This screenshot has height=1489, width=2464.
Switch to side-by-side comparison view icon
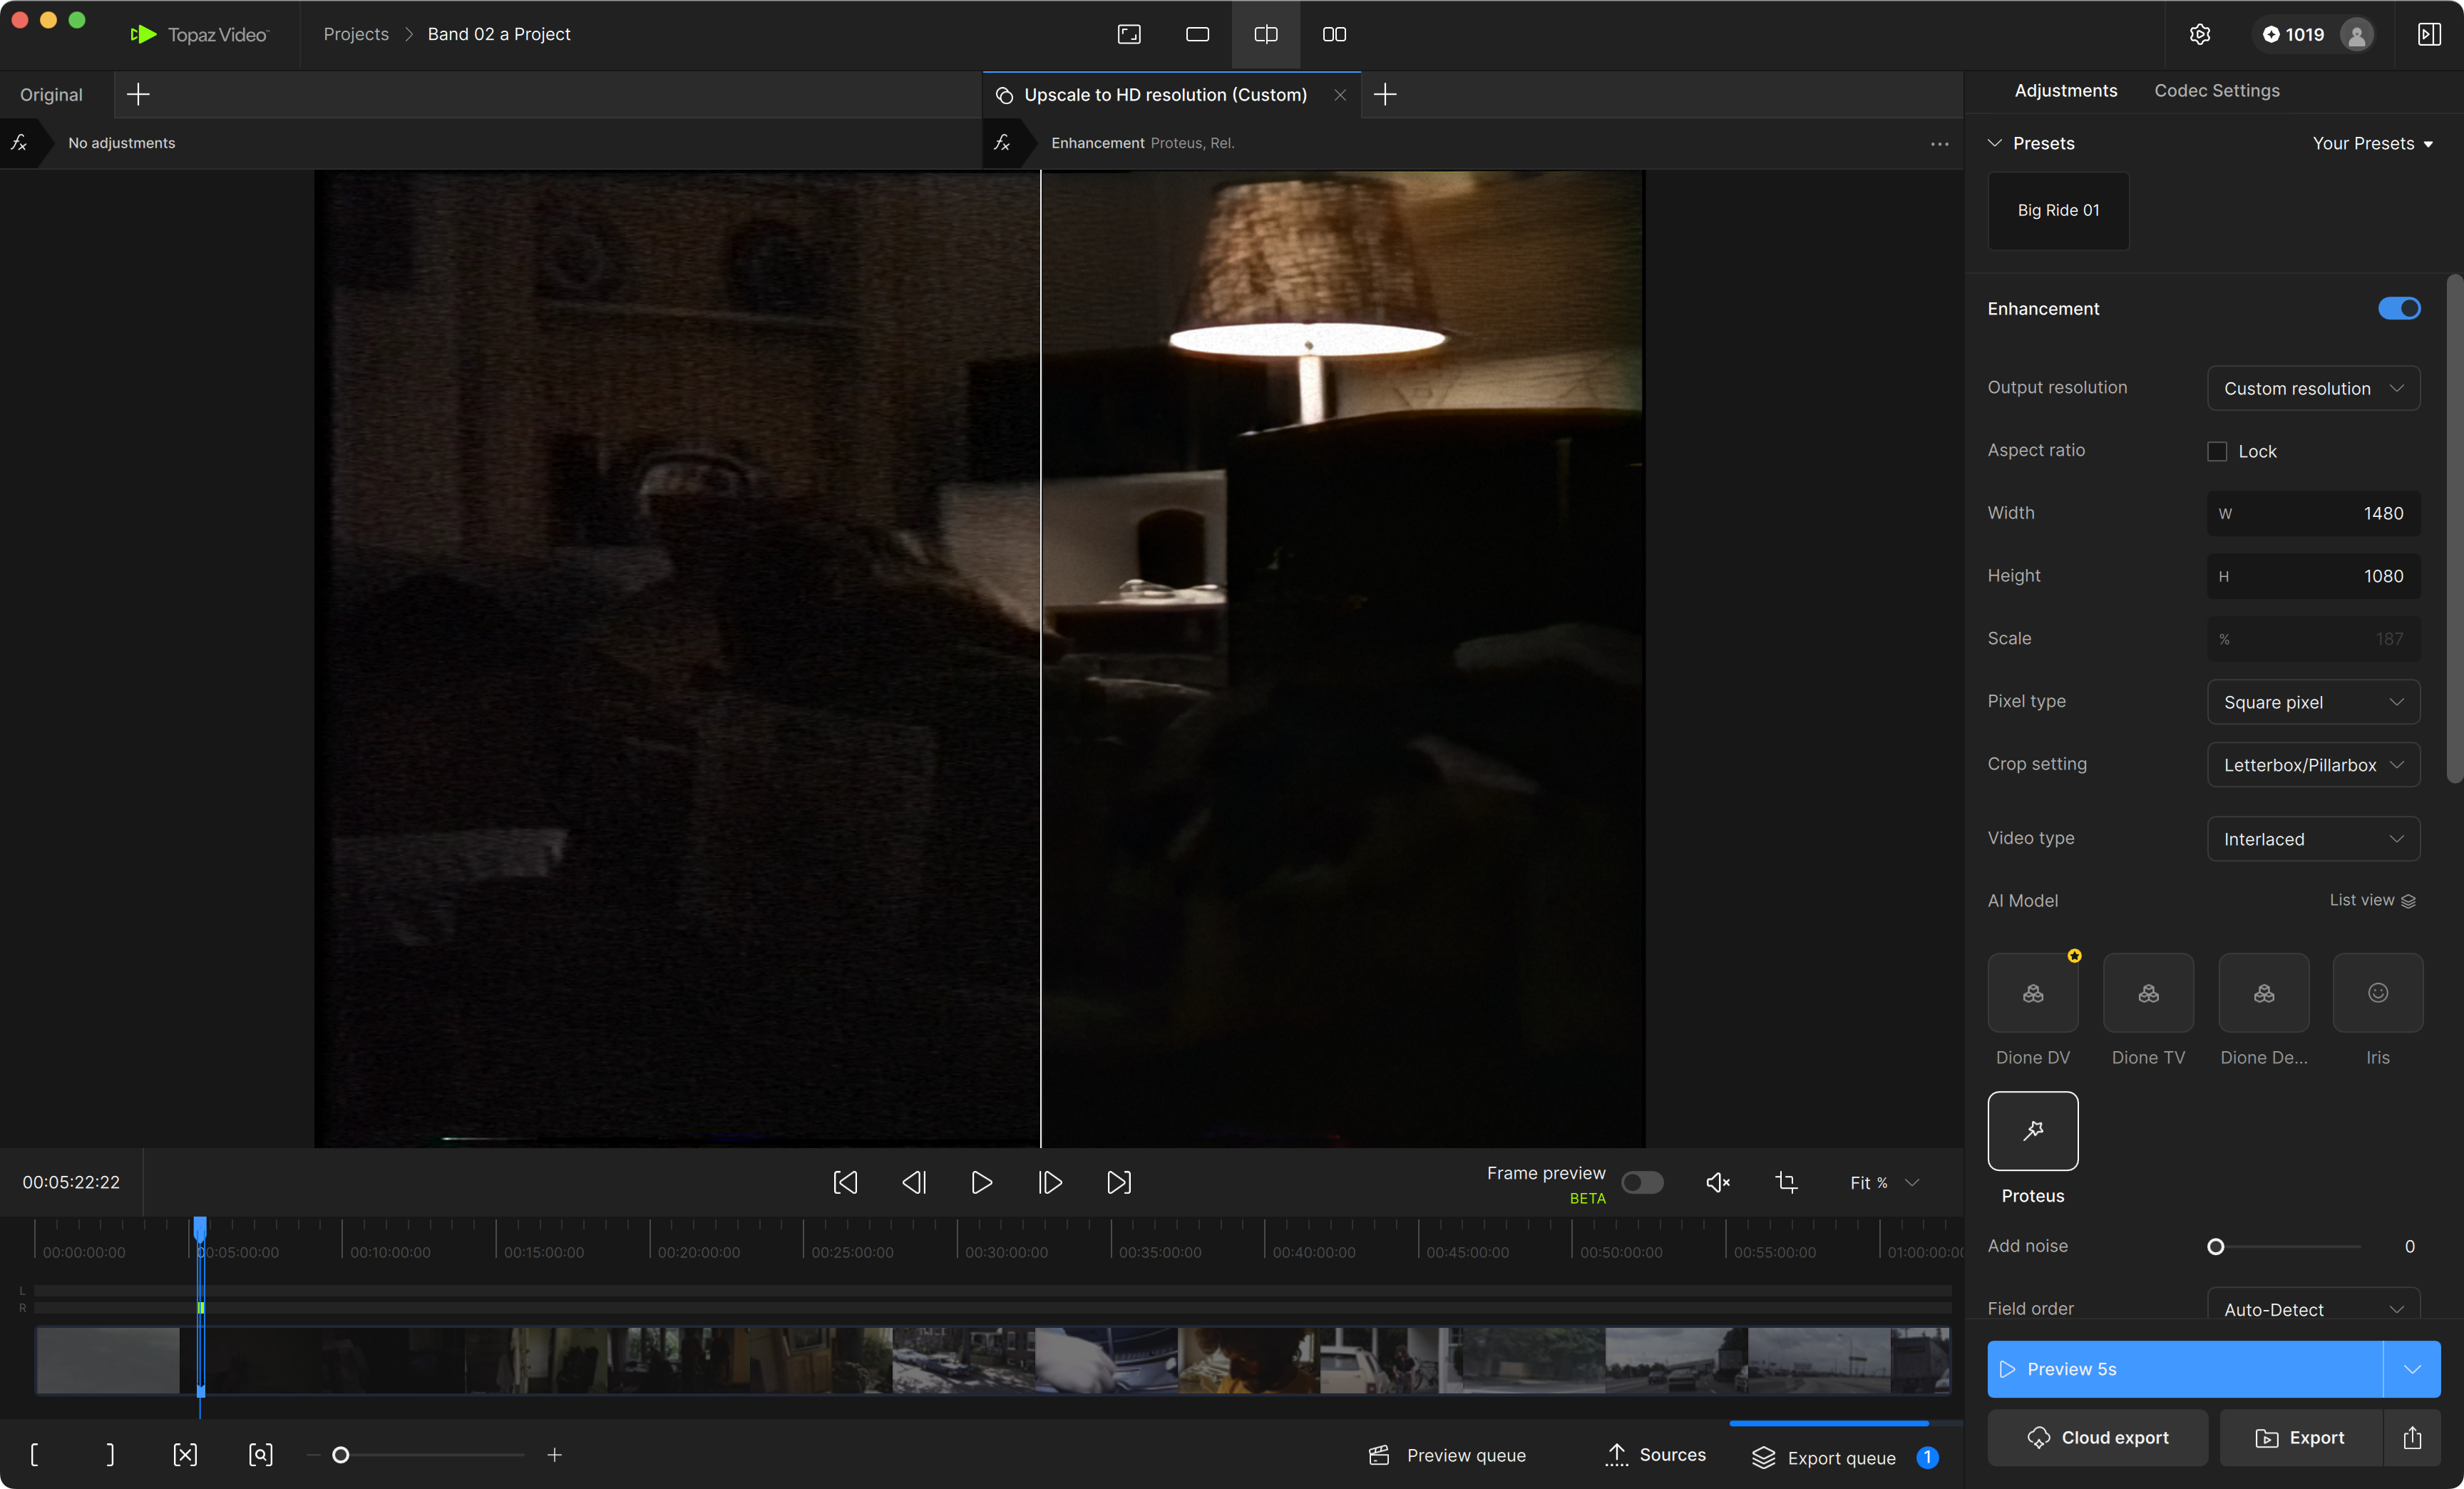(1334, 34)
